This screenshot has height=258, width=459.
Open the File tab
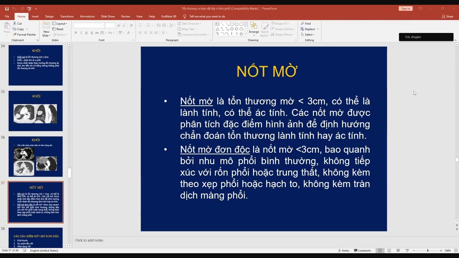7,16
